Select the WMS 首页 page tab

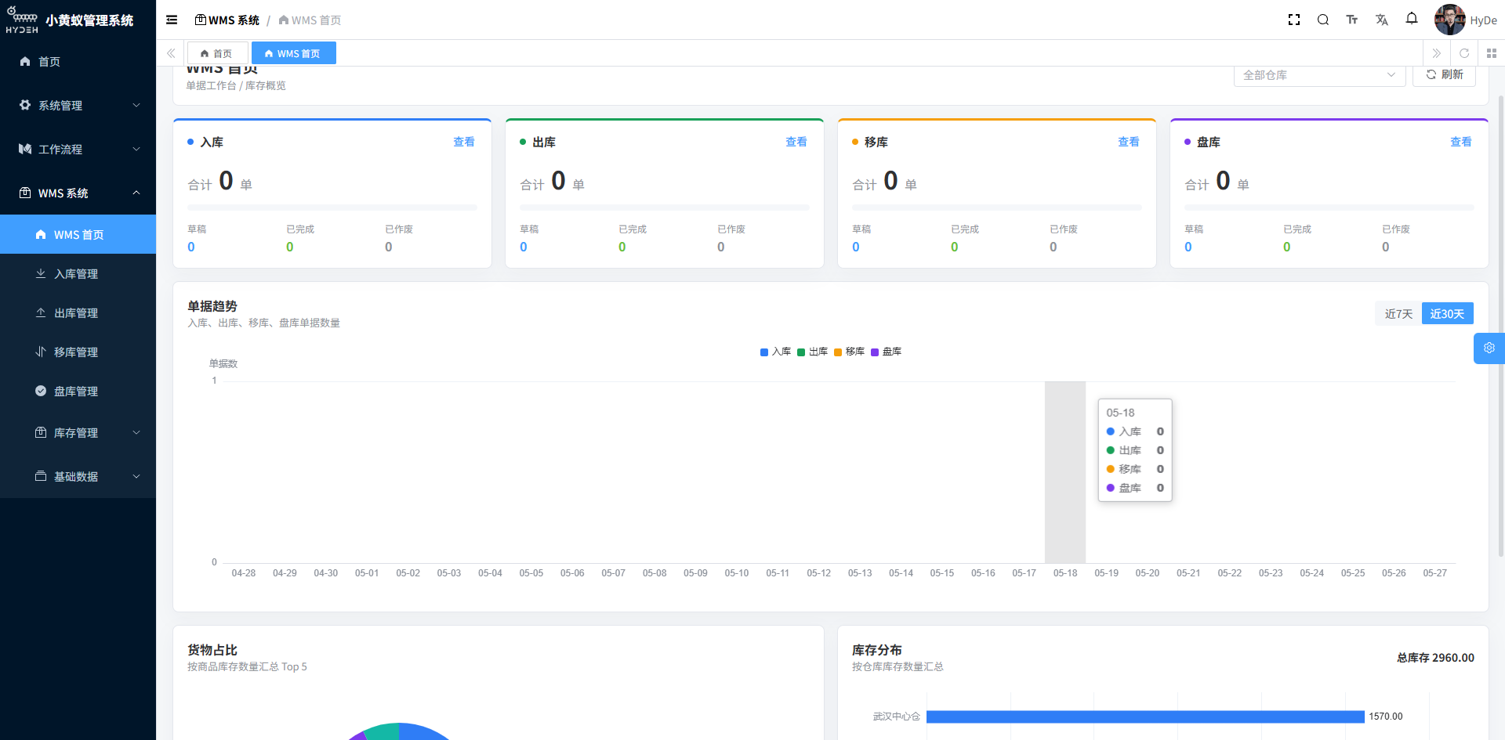[x=293, y=53]
